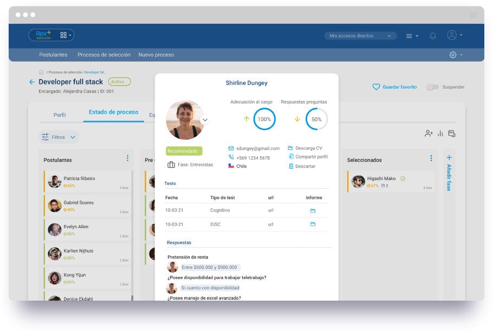Viewport: 493px width, 331px height.
Task: Toggle the Suspender switch
Action: [x=432, y=87]
